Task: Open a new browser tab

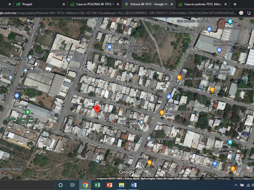Action: click(x=235, y=4)
